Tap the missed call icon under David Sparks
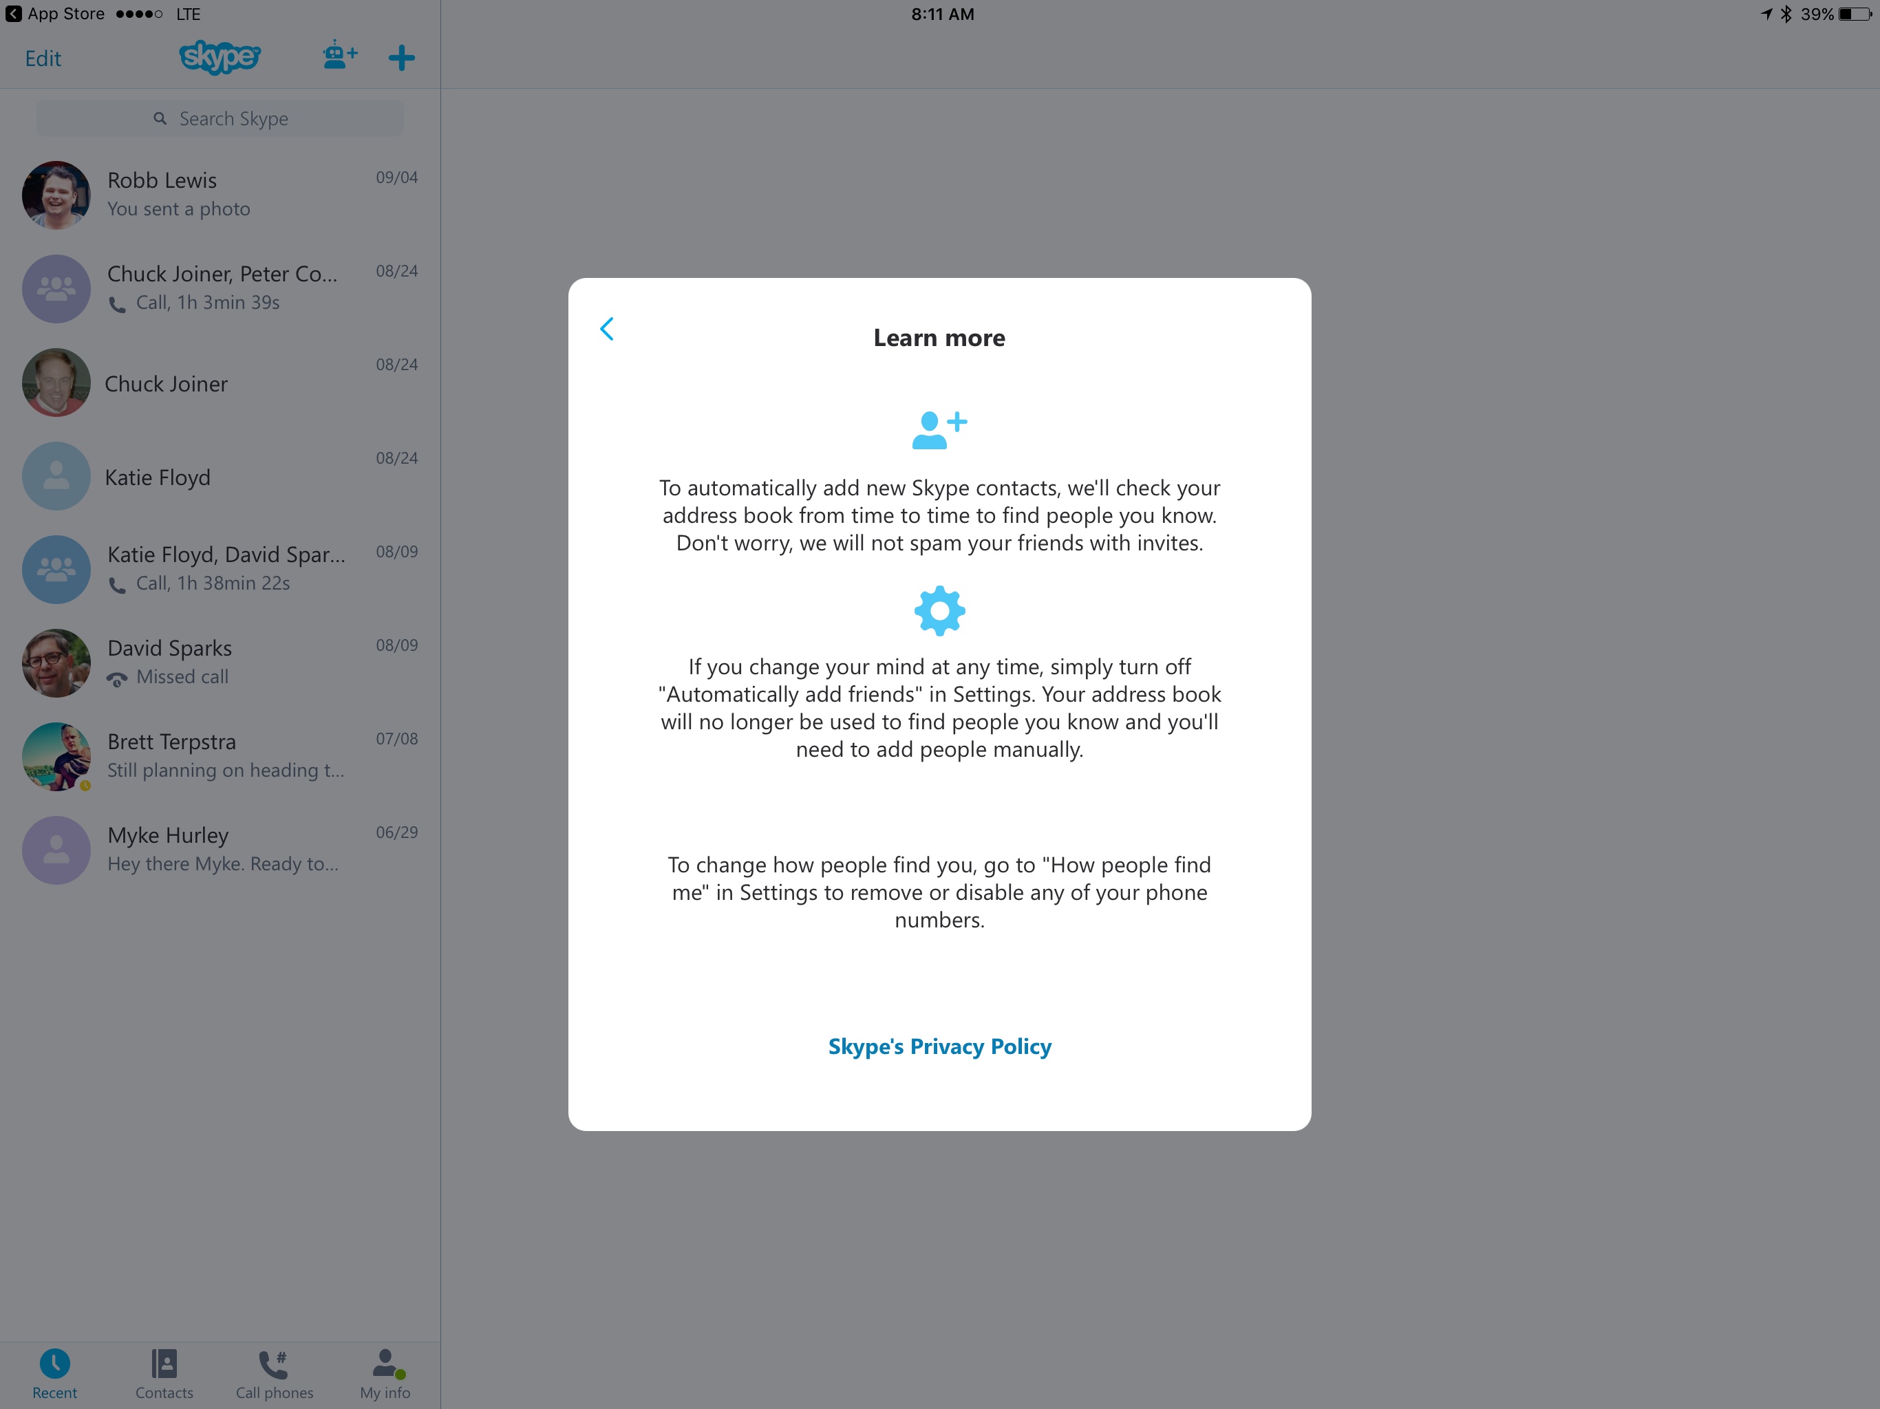 coord(117,678)
